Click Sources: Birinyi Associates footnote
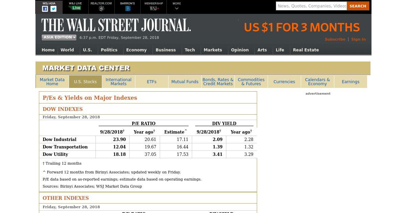This screenshot has height=213, width=406. click(92, 186)
